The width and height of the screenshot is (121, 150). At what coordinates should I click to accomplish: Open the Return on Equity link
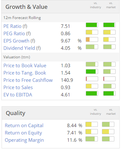(x=24, y=133)
